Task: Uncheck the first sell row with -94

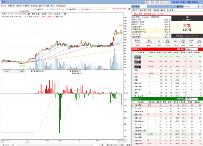Action: 133,105
